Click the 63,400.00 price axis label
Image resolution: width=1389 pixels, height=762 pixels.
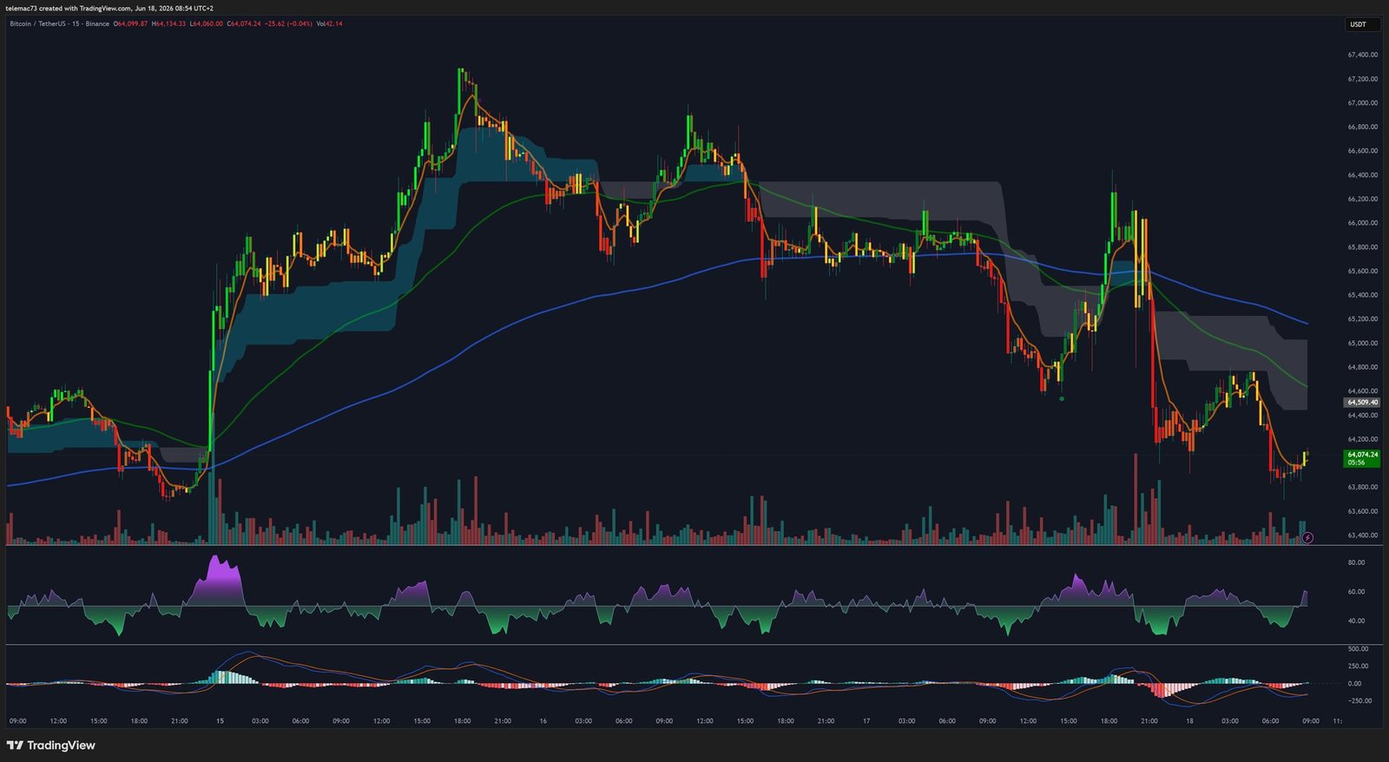[1363, 535]
